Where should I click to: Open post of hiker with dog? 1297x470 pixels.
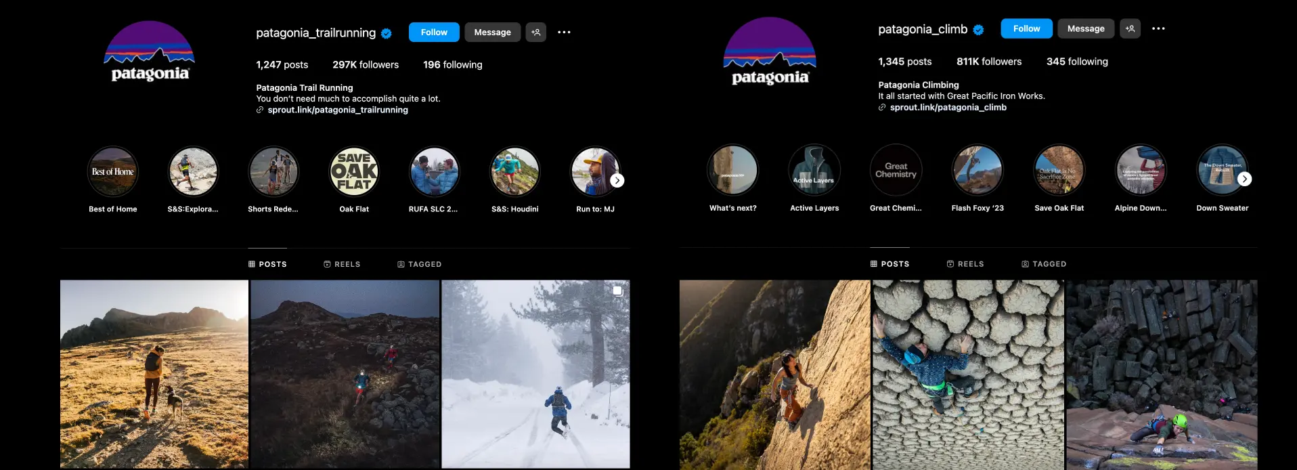(154, 374)
